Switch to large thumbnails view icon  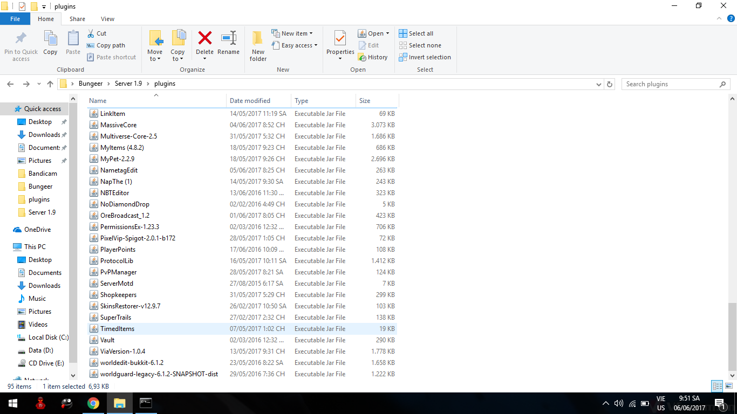click(728, 386)
